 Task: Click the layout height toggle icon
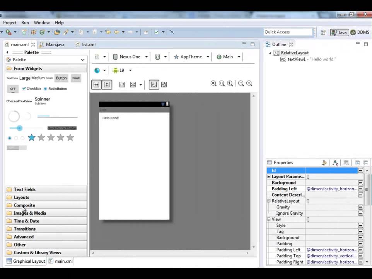164,84
